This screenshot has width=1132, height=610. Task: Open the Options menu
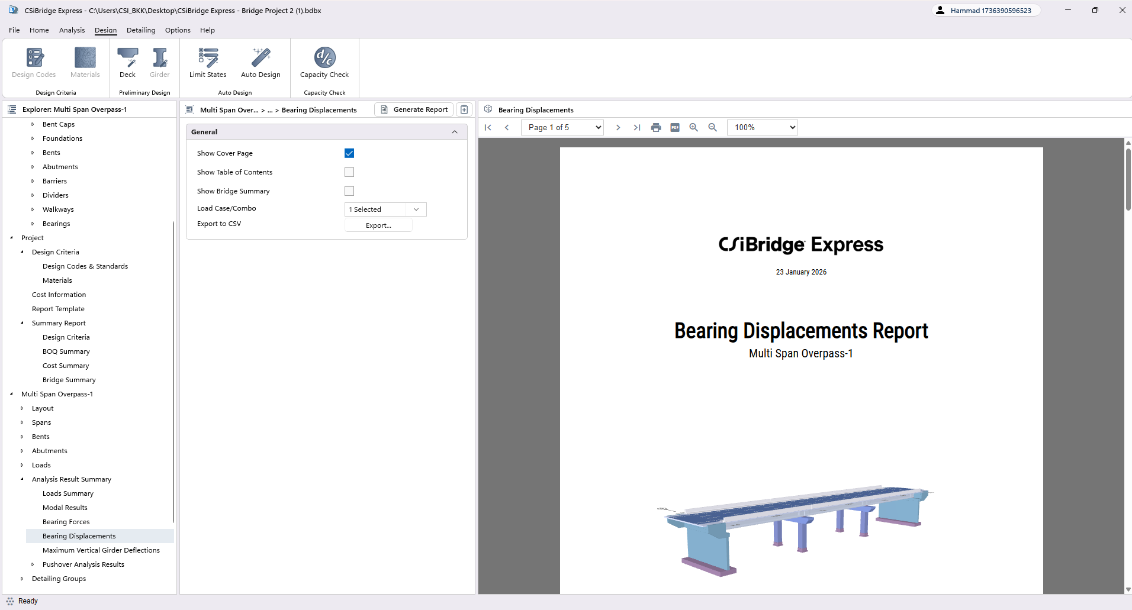[177, 30]
